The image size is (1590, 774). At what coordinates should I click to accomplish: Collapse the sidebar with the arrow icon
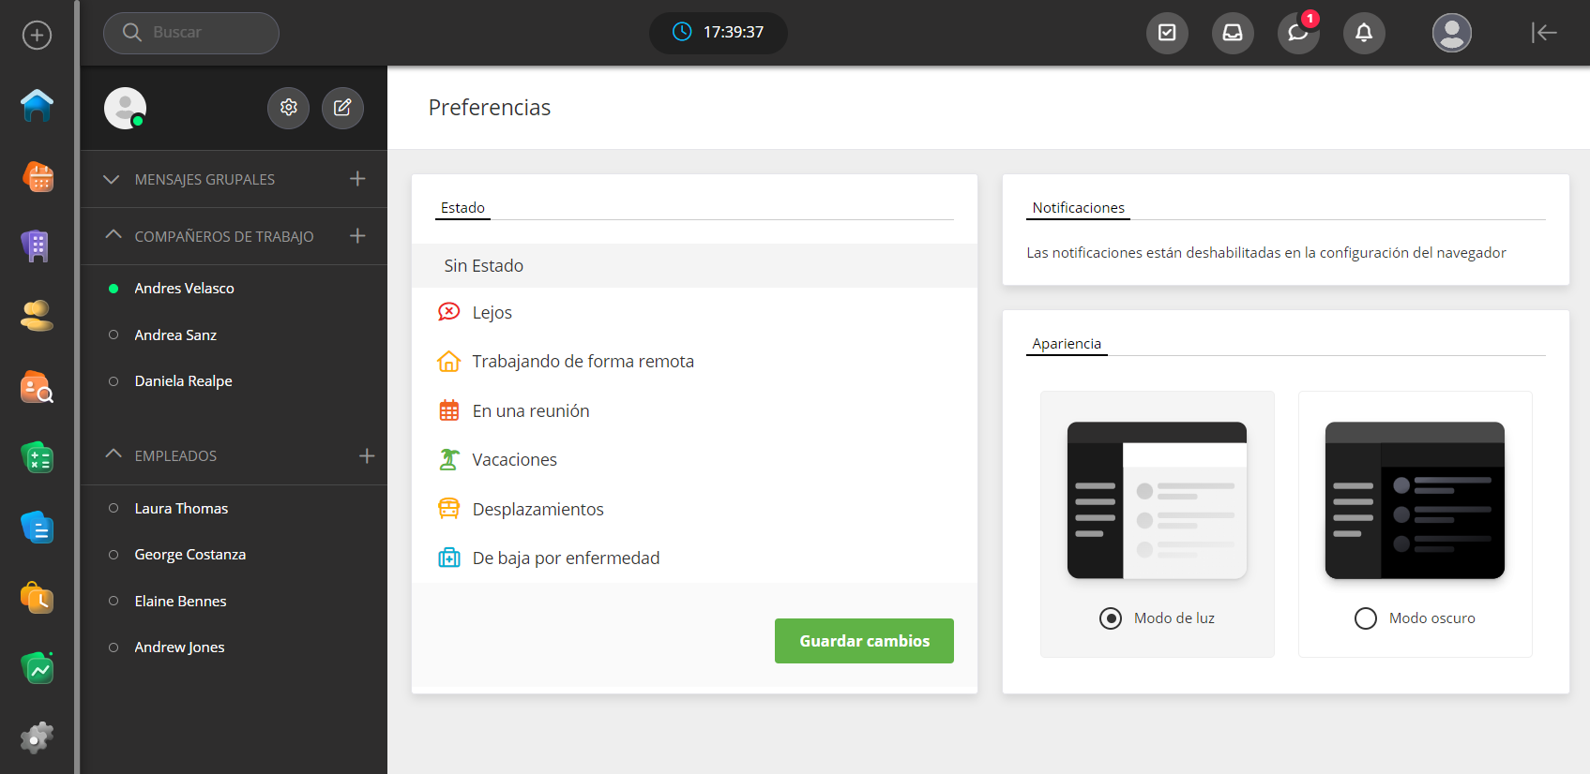coord(1543,33)
